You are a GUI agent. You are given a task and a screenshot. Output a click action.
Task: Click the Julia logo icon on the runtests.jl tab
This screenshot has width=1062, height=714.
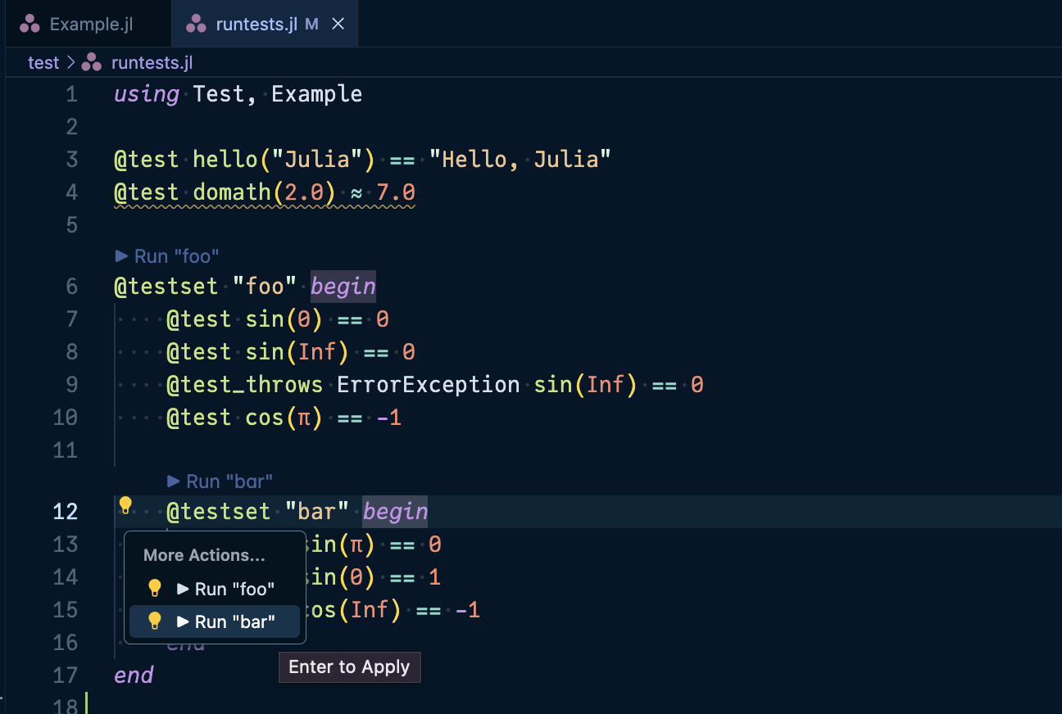pyautogui.click(x=197, y=24)
